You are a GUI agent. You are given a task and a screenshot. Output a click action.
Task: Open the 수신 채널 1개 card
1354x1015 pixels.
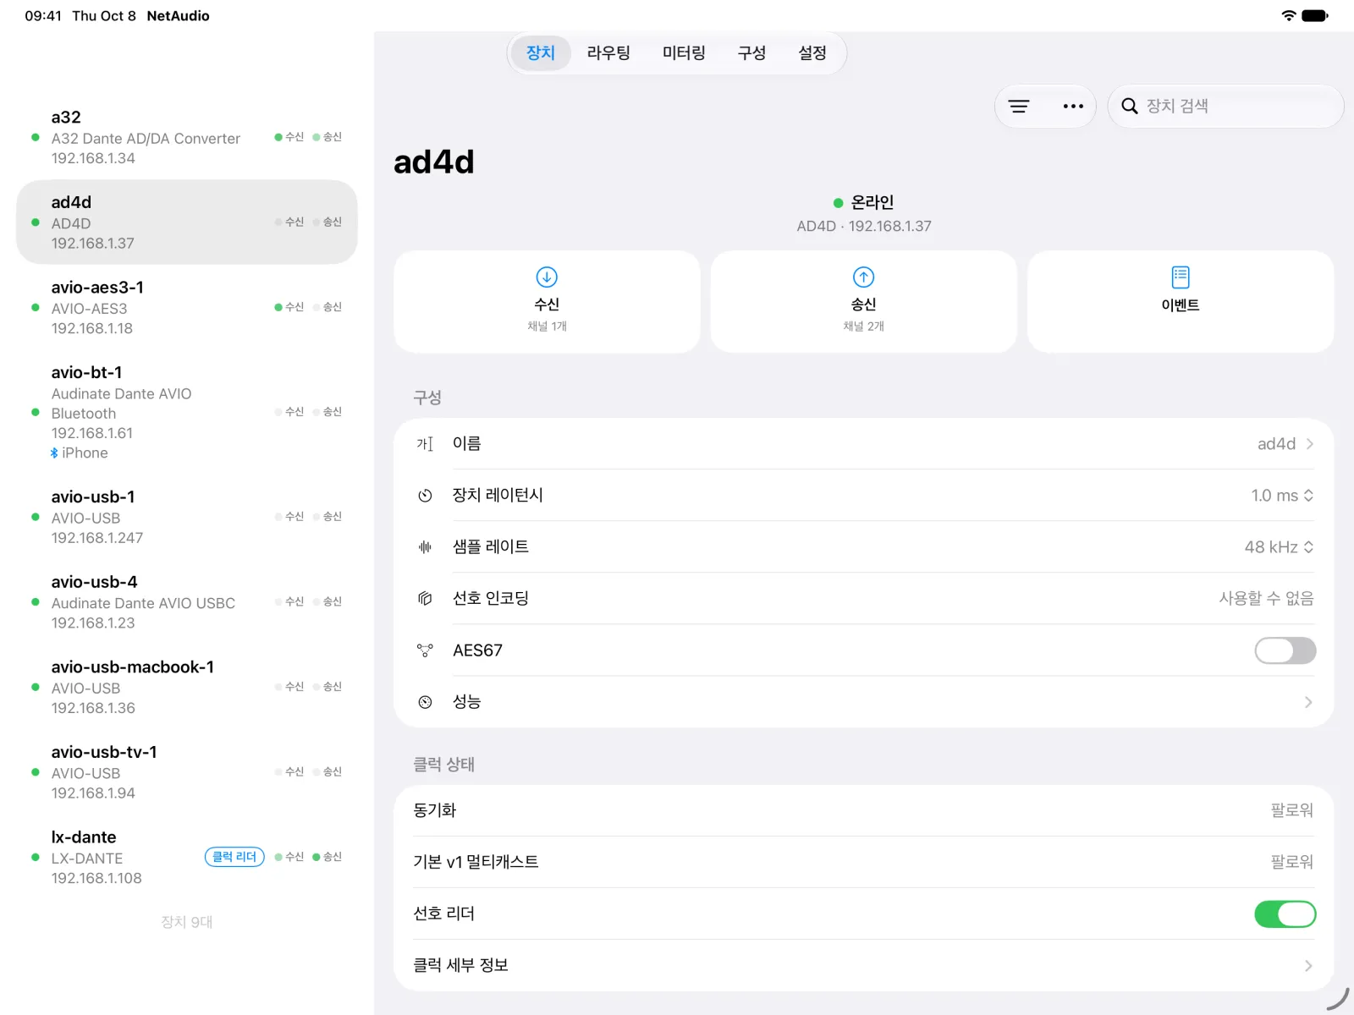[547, 301]
